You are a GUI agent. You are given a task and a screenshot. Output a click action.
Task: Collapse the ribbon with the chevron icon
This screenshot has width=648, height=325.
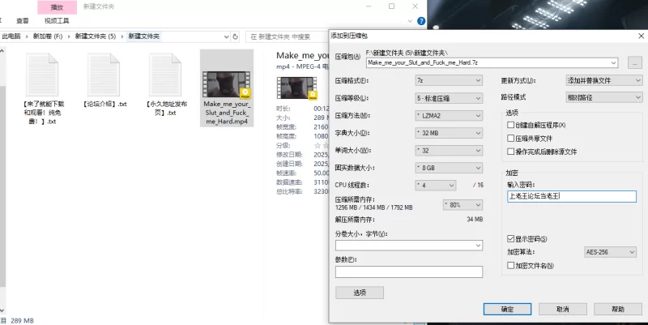point(410,21)
